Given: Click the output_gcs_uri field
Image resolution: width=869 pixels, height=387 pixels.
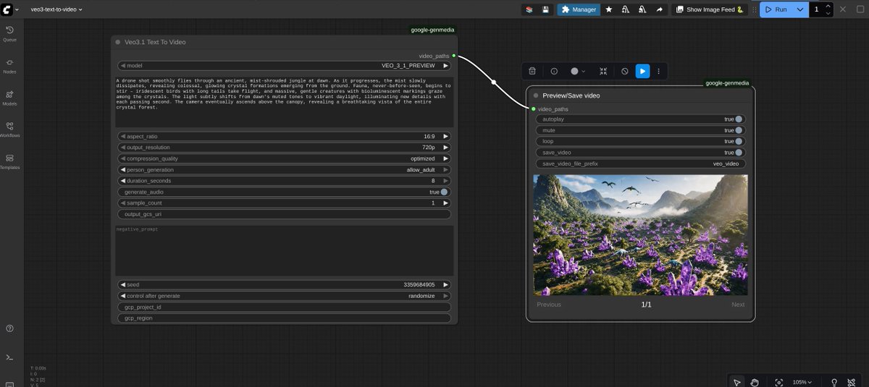Looking at the screenshot, I should click(284, 214).
